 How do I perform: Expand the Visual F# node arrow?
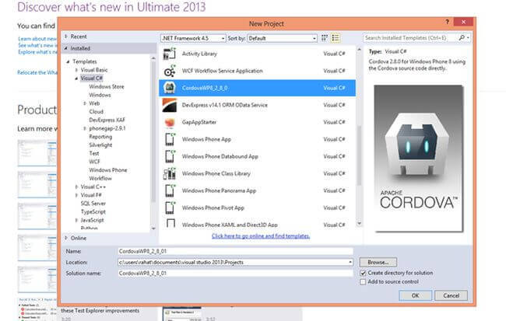(76, 195)
